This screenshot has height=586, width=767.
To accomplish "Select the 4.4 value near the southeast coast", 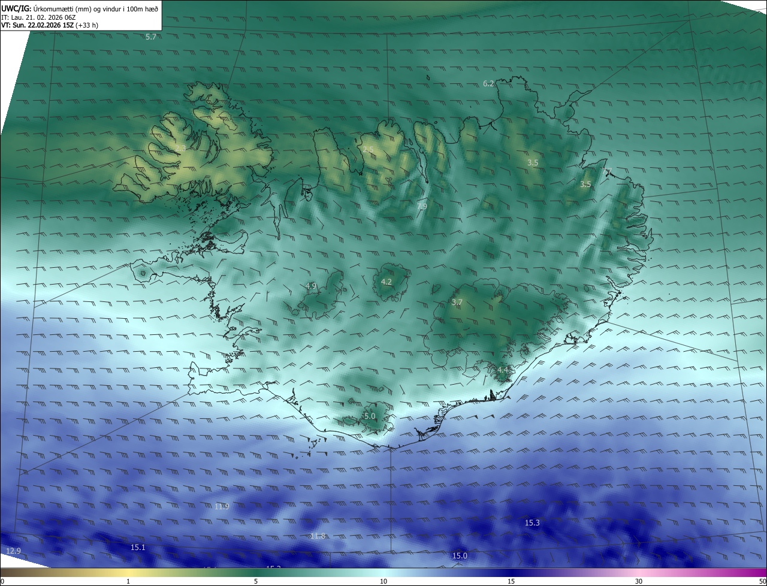I will pos(503,370).
